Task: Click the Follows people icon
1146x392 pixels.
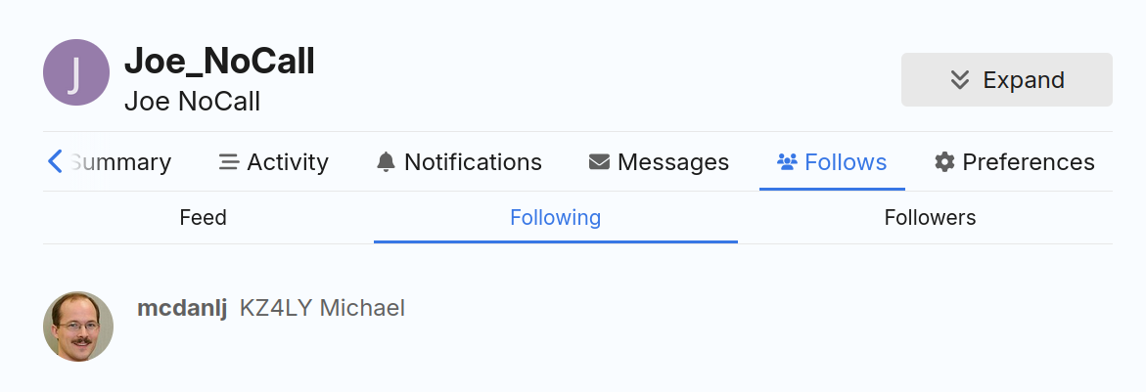Action: 787,162
